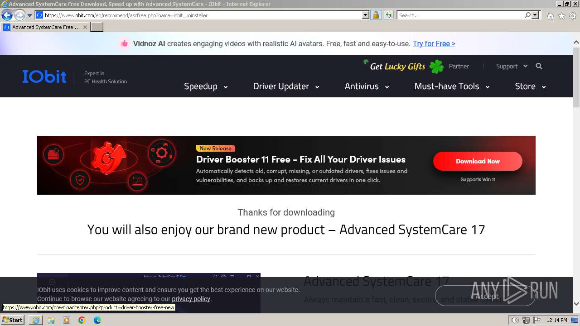Click the security lock icon
The image size is (580, 326).
tap(376, 15)
